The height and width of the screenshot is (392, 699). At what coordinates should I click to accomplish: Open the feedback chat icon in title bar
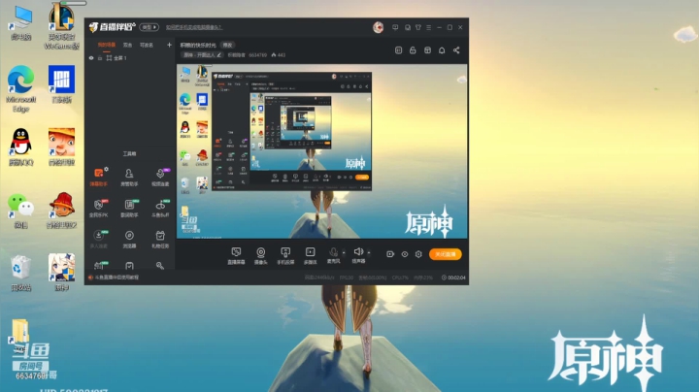point(407,27)
